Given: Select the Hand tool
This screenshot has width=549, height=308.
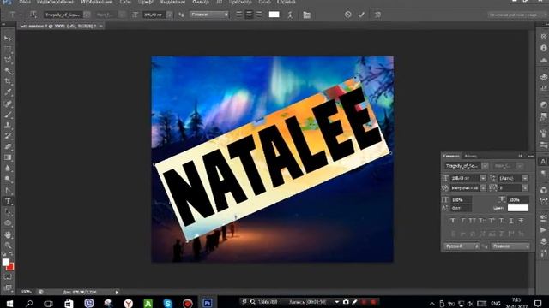Looking at the screenshot, I should tap(8, 234).
